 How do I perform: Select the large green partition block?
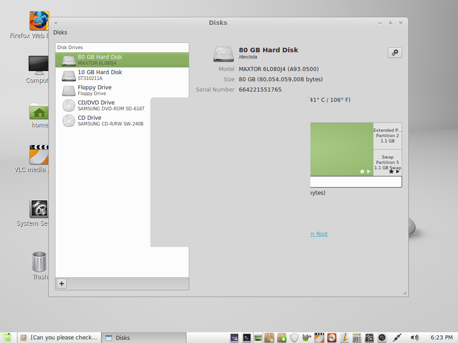pyautogui.click(x=342, y=149)
